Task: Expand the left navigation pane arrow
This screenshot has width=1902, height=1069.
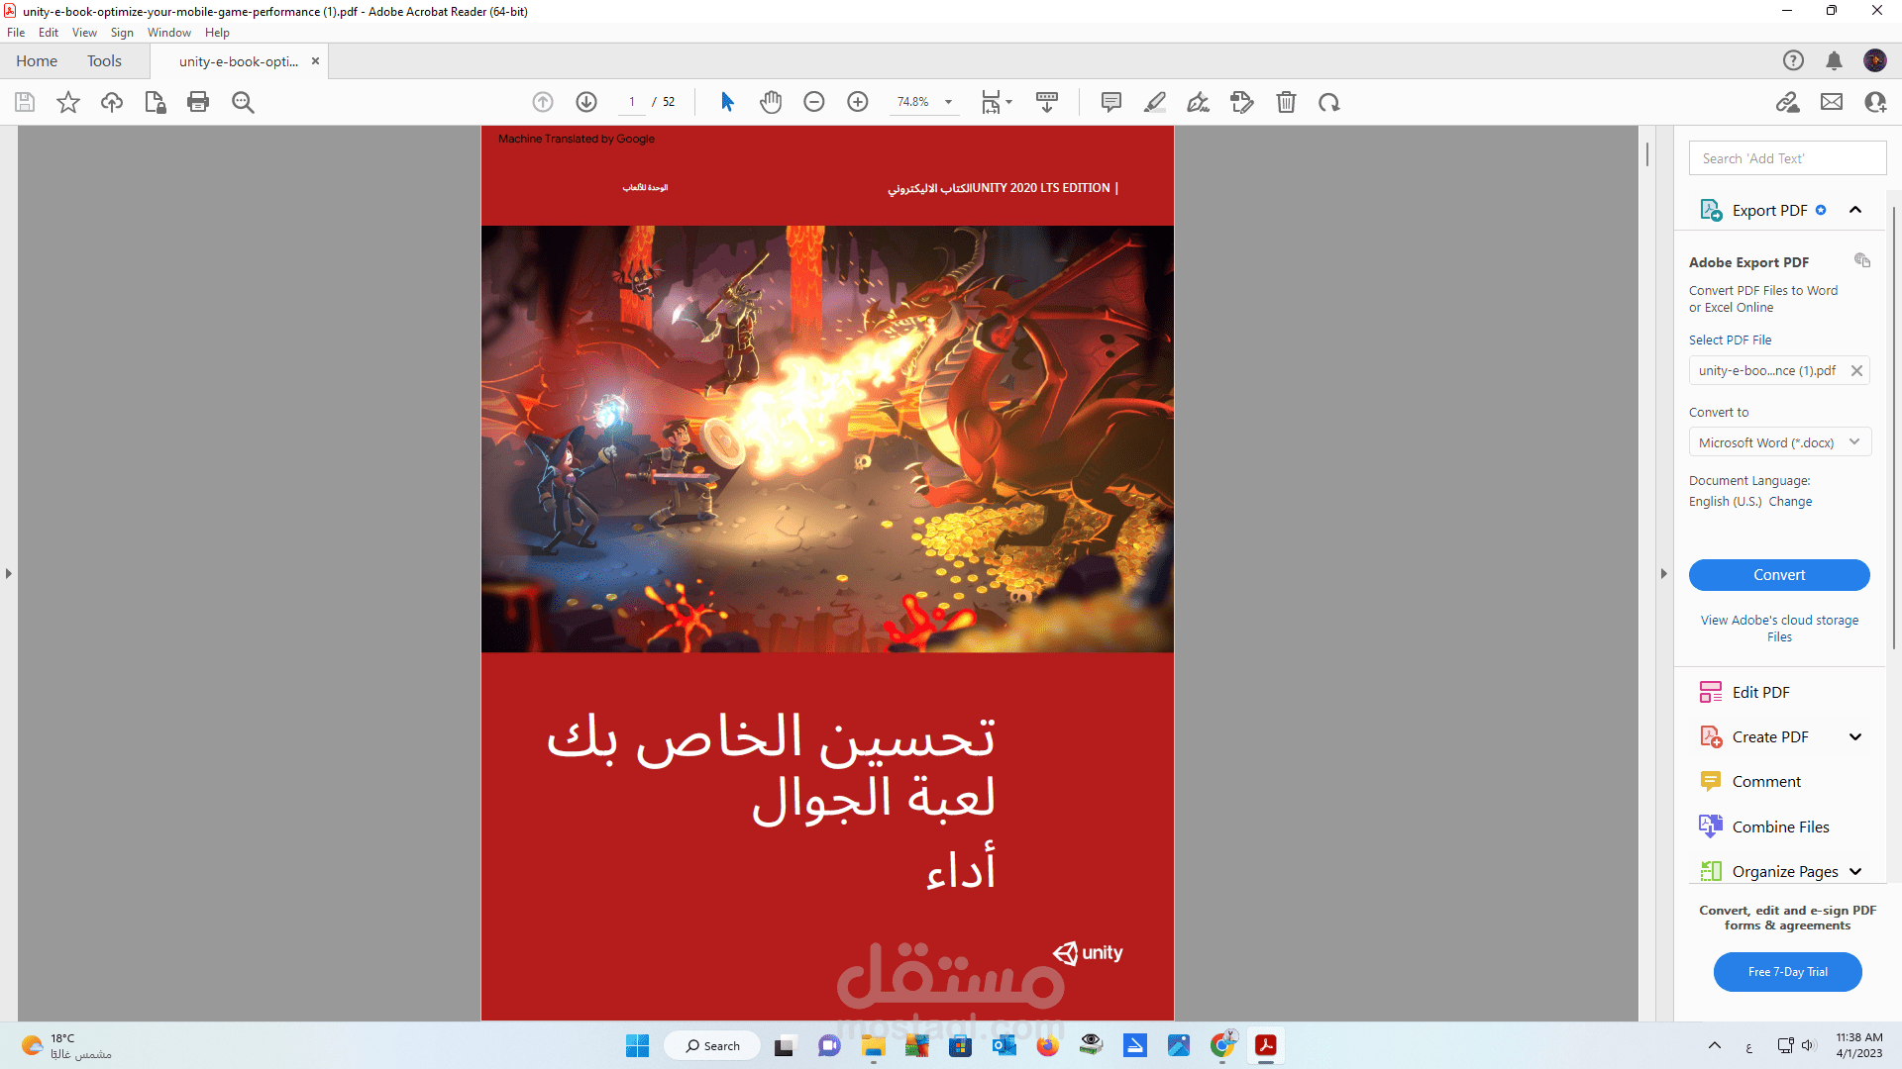Action: tap(9, 573)
